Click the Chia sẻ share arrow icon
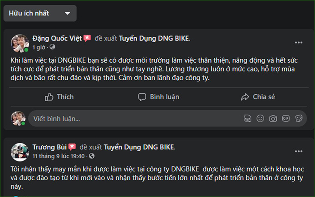Viewport: 315px width, 197px height. pos(245,97)
